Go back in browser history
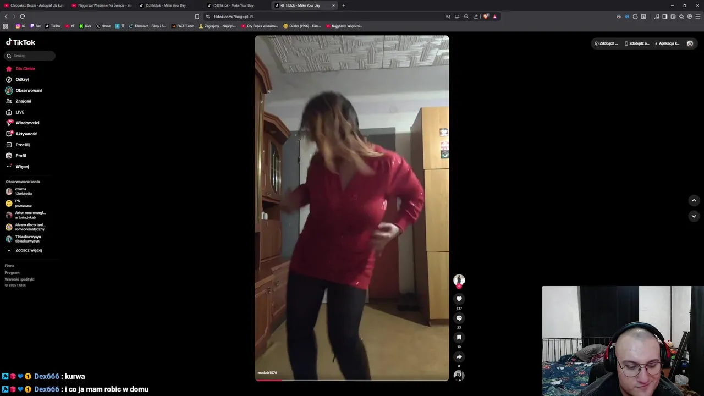The height and width of the screenshot is (396, 704). click(x=6, y=16)
